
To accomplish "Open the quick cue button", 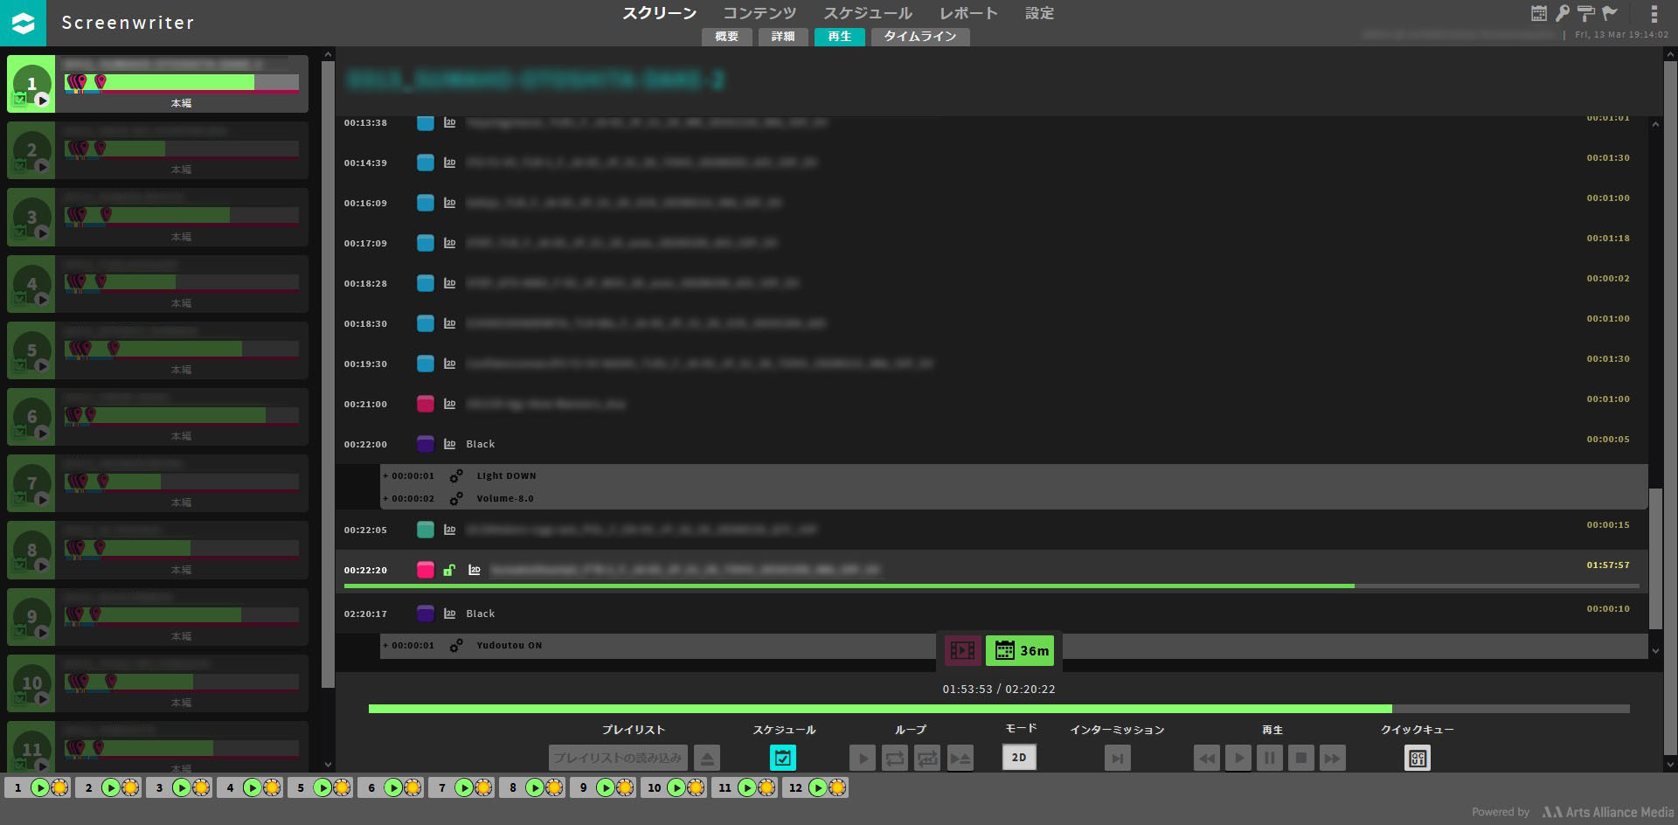I will (1418, 758).
